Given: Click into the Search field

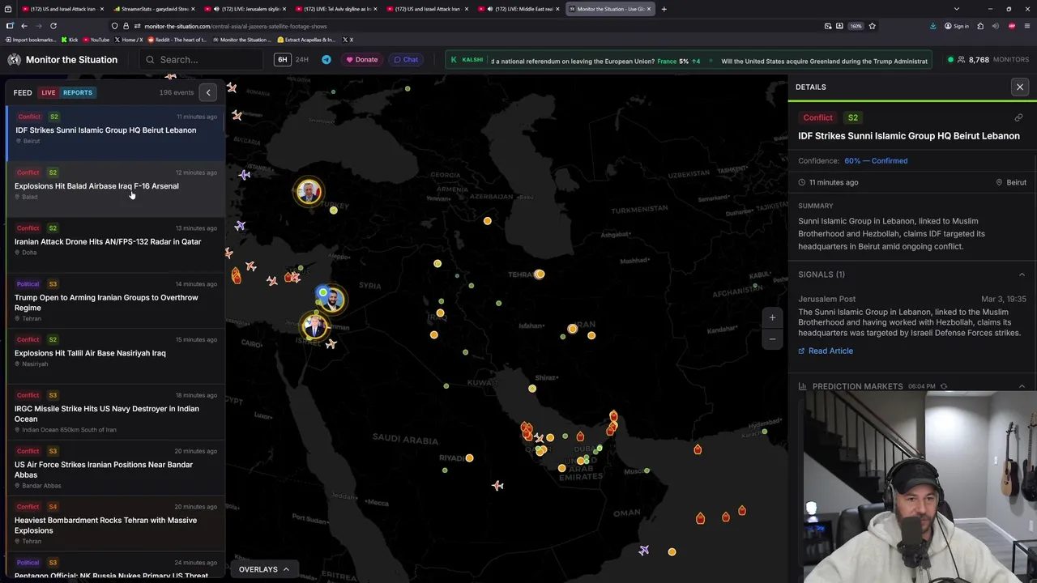Looking at the screenshot, I should pyautogui.click(x=200, y=60).
